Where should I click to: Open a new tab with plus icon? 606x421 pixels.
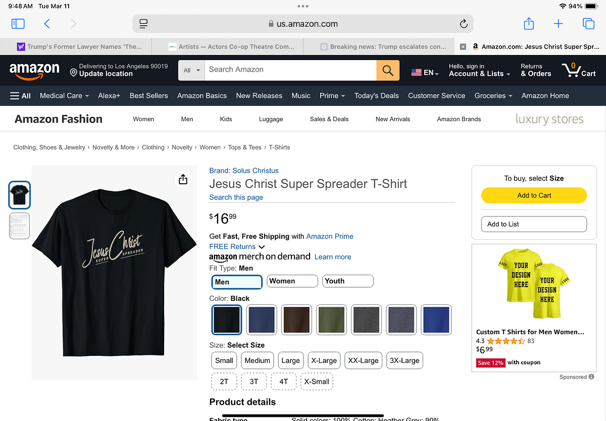tap(559, 24)
